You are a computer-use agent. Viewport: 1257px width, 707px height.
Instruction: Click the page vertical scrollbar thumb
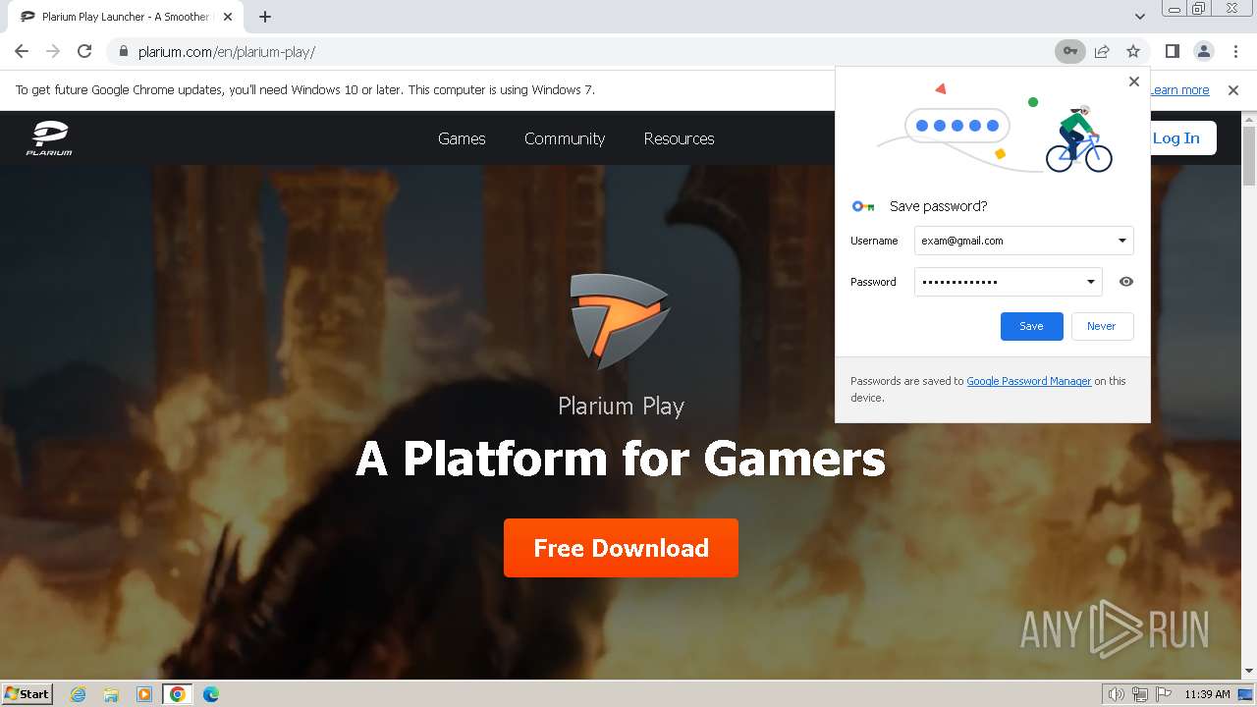(x=1249, y=154)
